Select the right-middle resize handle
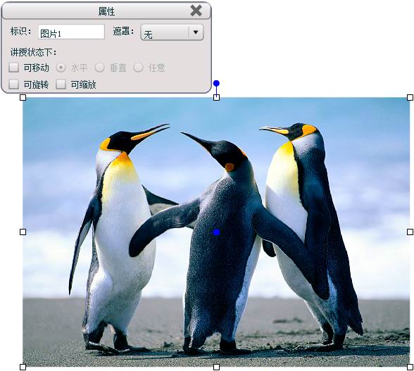The image size is (414, 371). (410, 232)
